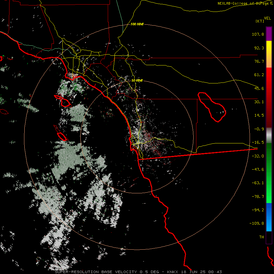Pick the green segment of color bar
The image size is (274, 274).
(x=269, y=173)
